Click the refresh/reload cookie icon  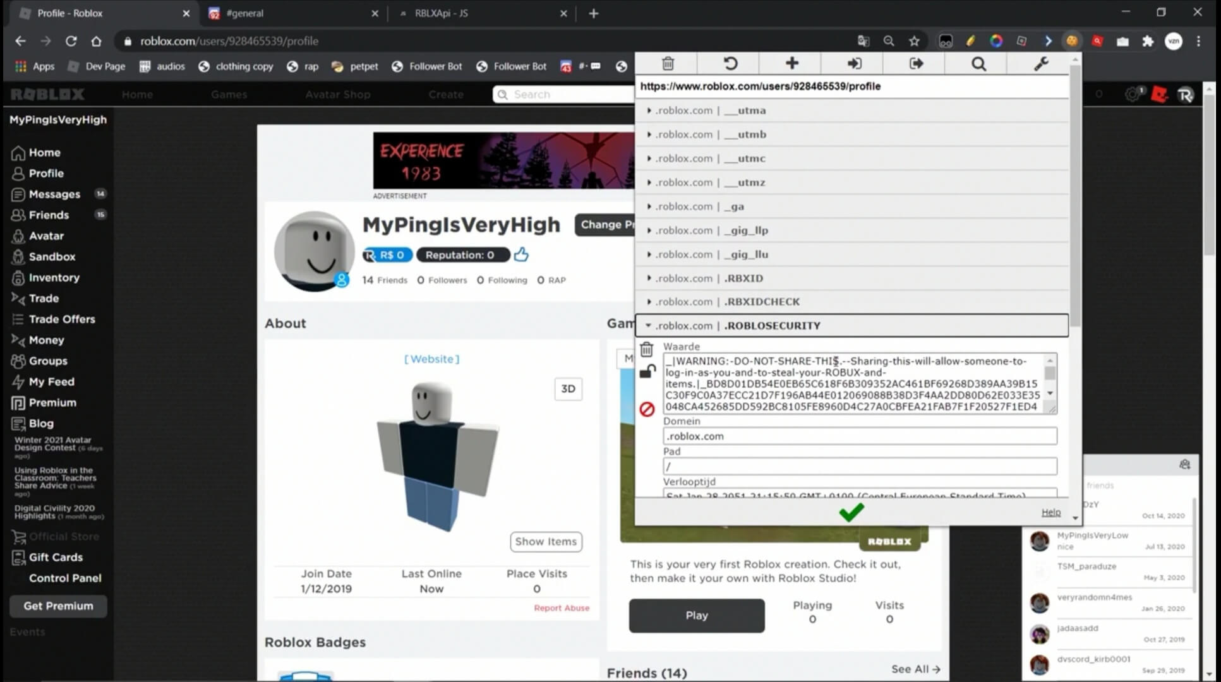pyautogui.click(x=730, y=63)
